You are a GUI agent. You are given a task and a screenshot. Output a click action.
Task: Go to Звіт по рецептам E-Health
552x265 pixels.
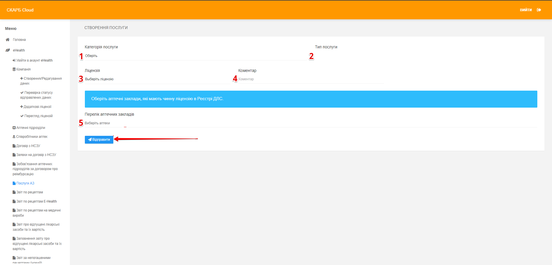36,201
